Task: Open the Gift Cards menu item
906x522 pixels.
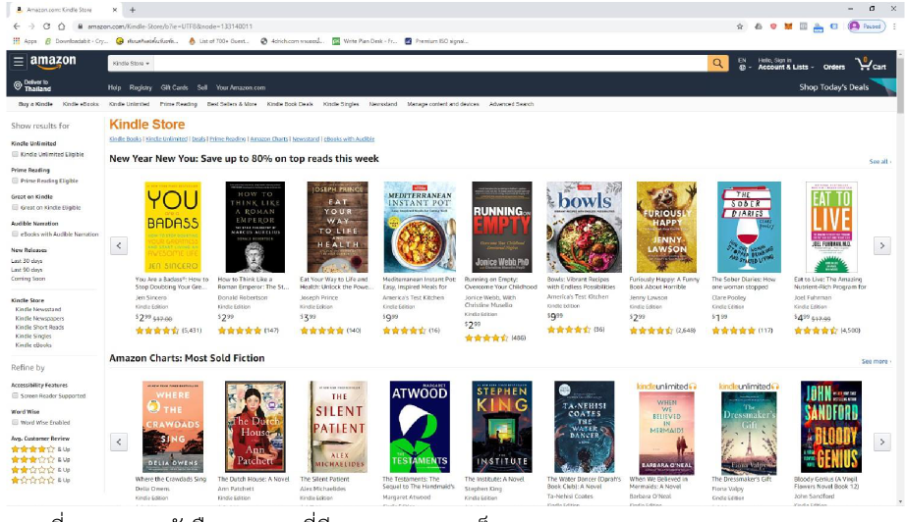Action: pos(174,87)
